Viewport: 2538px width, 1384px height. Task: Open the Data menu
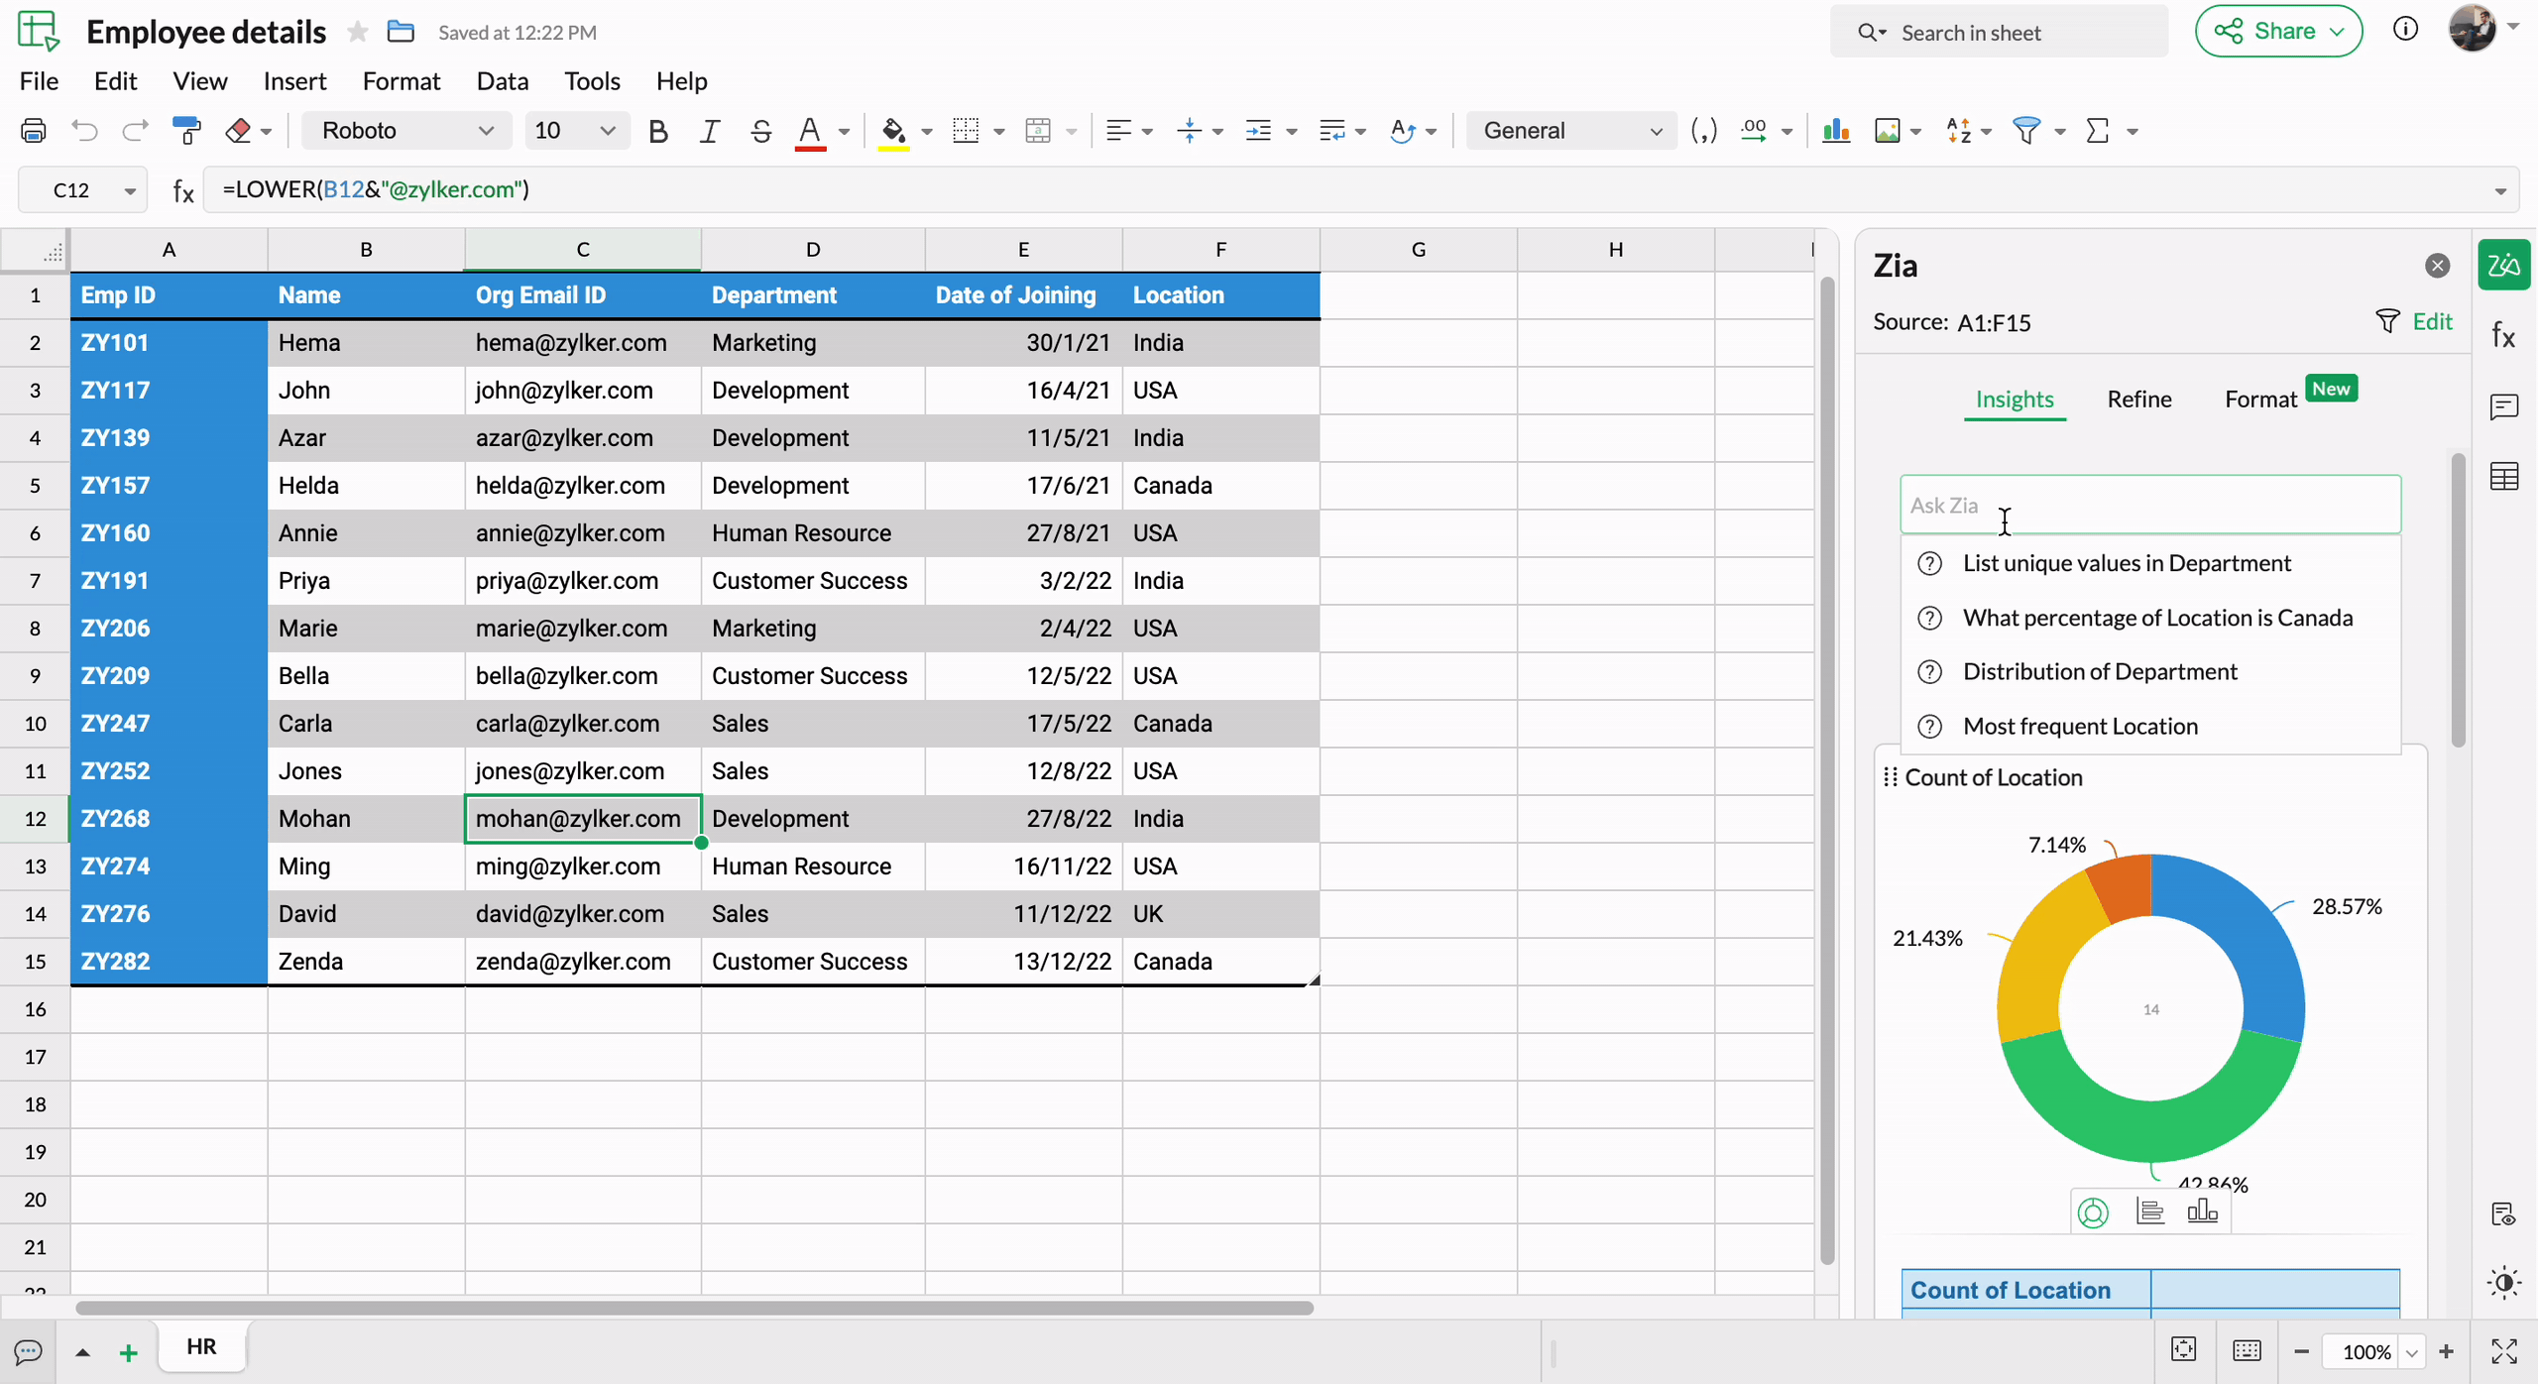point(502,81)
